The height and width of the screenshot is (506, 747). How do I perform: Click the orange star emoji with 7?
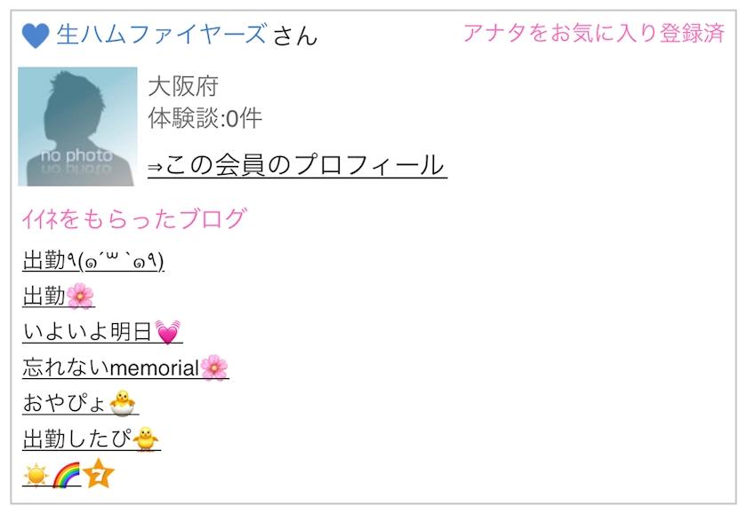(99, 474)
